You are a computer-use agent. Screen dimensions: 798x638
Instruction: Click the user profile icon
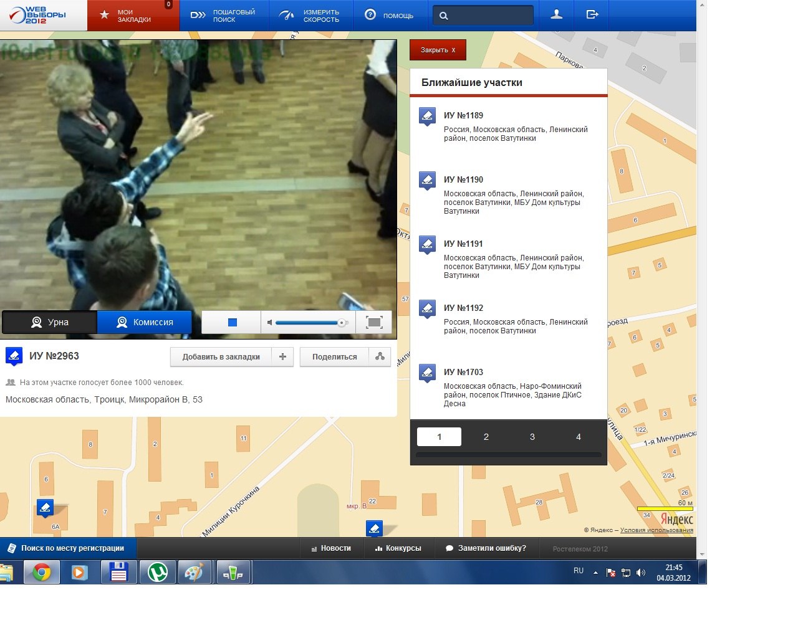pos(557,15)
